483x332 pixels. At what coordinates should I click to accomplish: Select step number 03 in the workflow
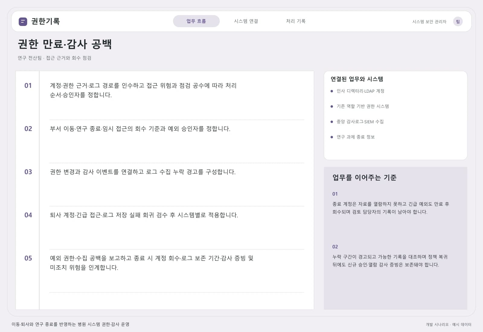tap(28, 172)
